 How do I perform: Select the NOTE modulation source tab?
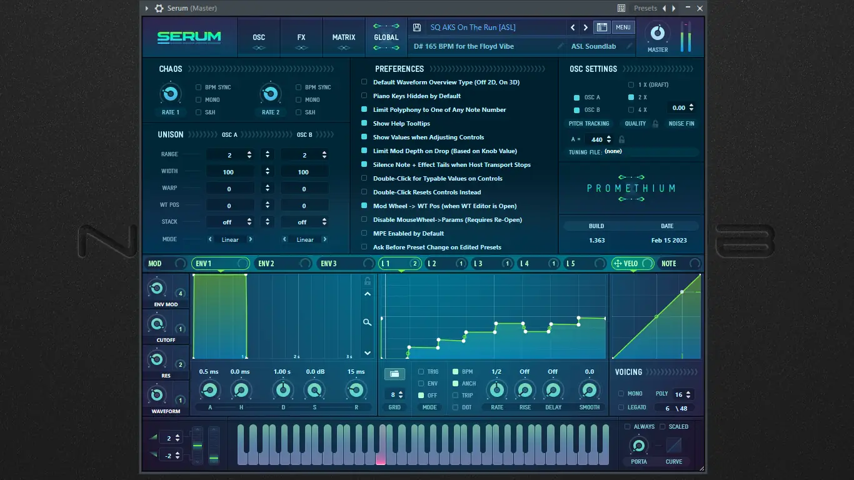tap(680, 264)
